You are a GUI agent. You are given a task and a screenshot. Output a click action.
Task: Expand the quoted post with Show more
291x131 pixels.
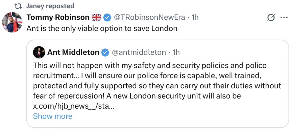[x=52, y=116]
